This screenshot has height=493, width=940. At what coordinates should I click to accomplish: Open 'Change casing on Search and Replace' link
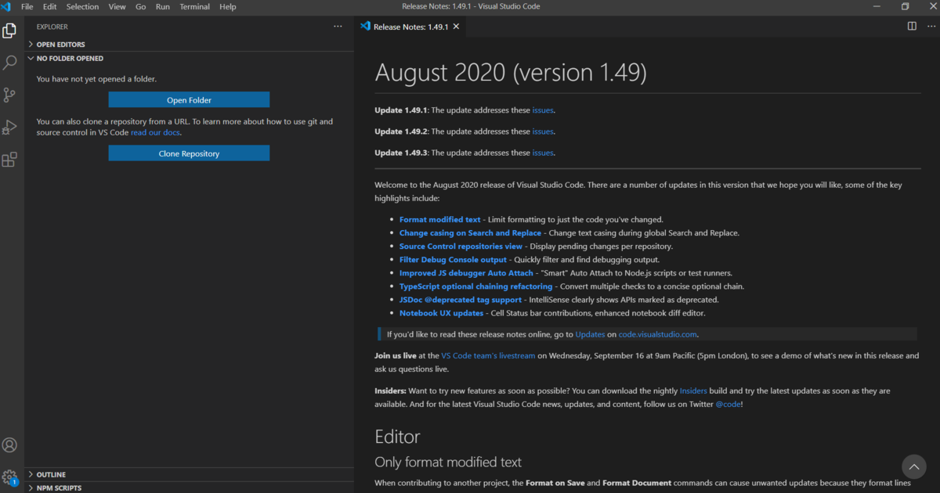click(x=470, y=233)
